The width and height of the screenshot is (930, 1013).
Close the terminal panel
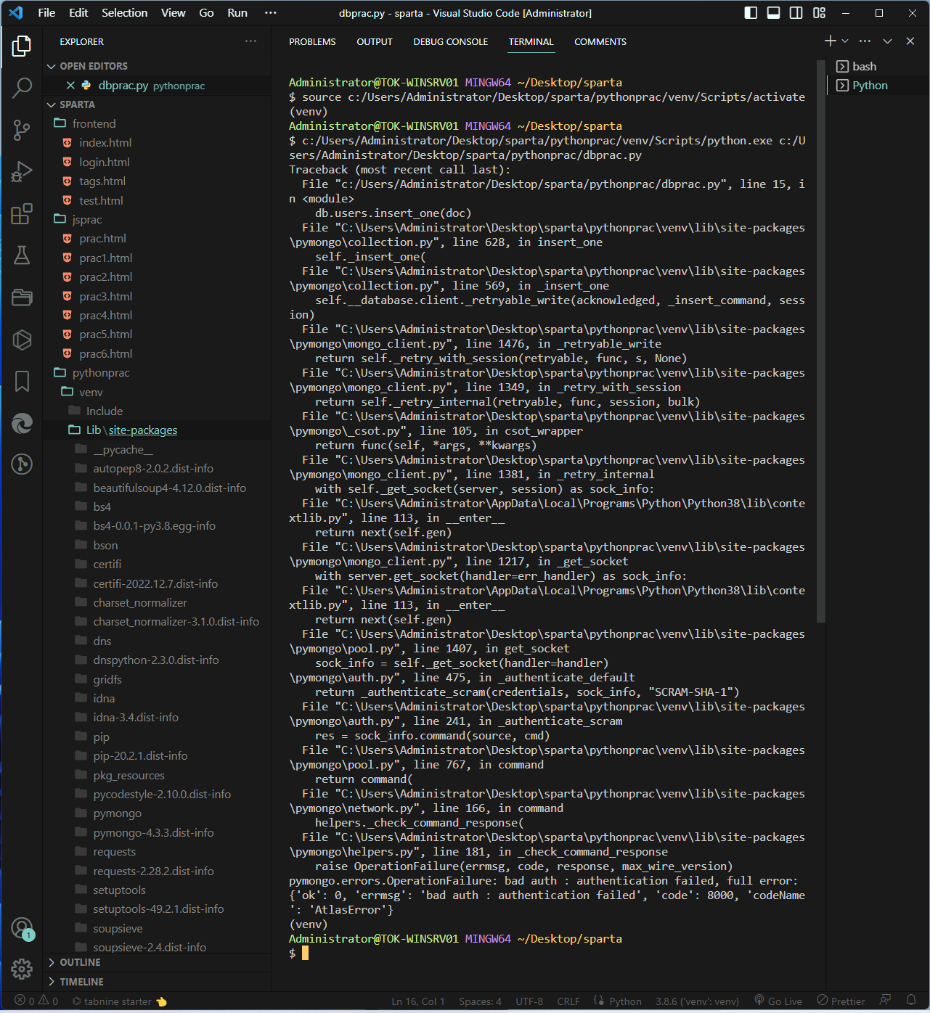click(x=910, y=41)
